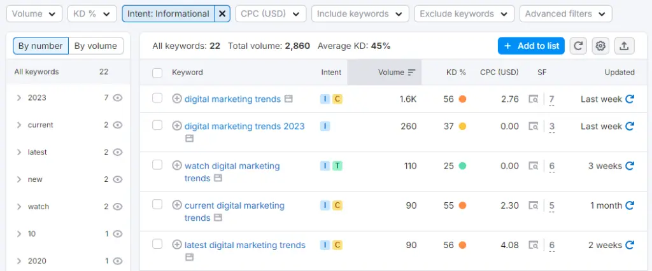Select the By number tab
Viewport: 652px width, 271px height.
coord(41,46)
